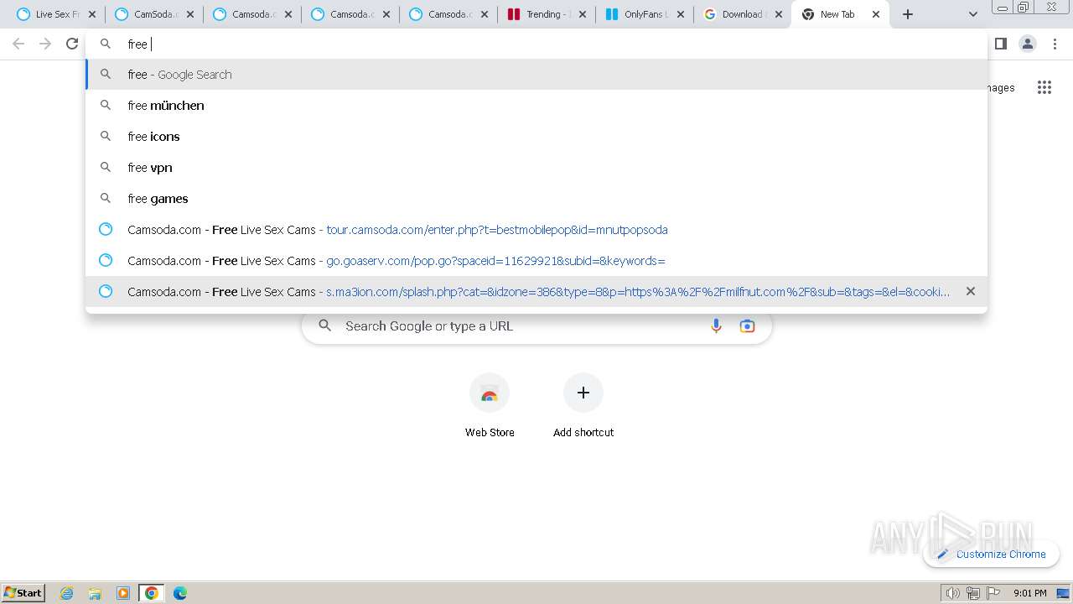Open a new tab with plus button
The width and height of the screenshot is (1073, 604).
pyautogui.click(x=908, y=14)
